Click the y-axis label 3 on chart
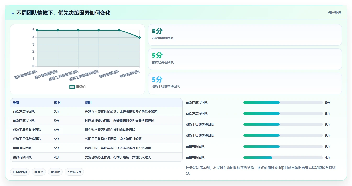352x186 pixels. 33,44
